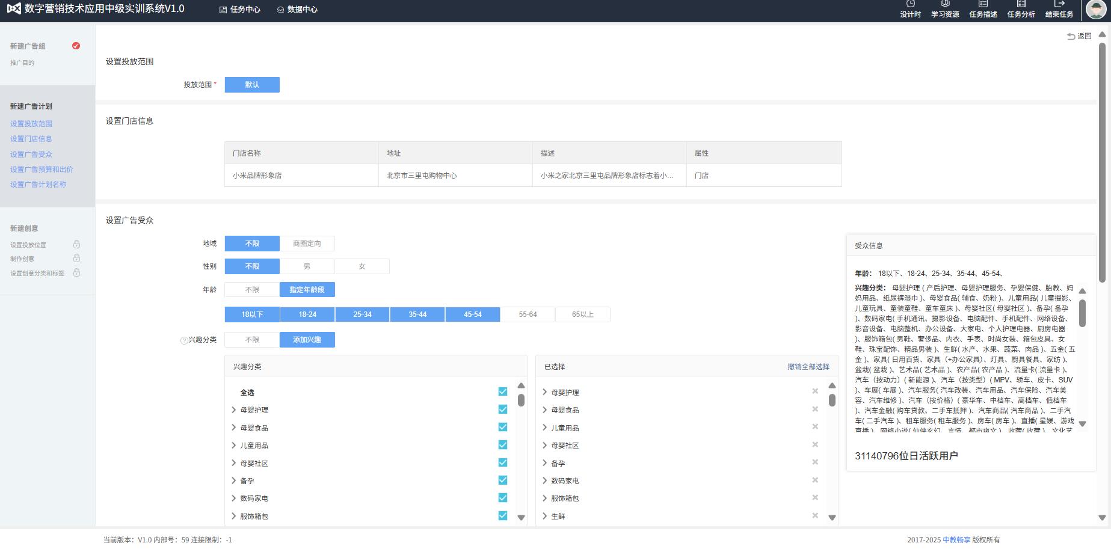Click the user avatar in top bar
The height and width of the screenshot is (549, 1111).
click(x=1096, y=10)
